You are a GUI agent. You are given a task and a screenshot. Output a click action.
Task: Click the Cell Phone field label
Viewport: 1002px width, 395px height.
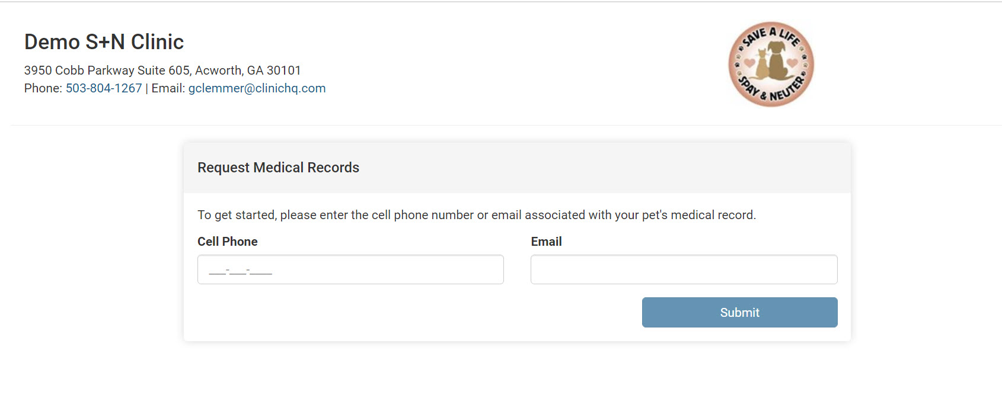pyautogui.click(x=227, y=242)
